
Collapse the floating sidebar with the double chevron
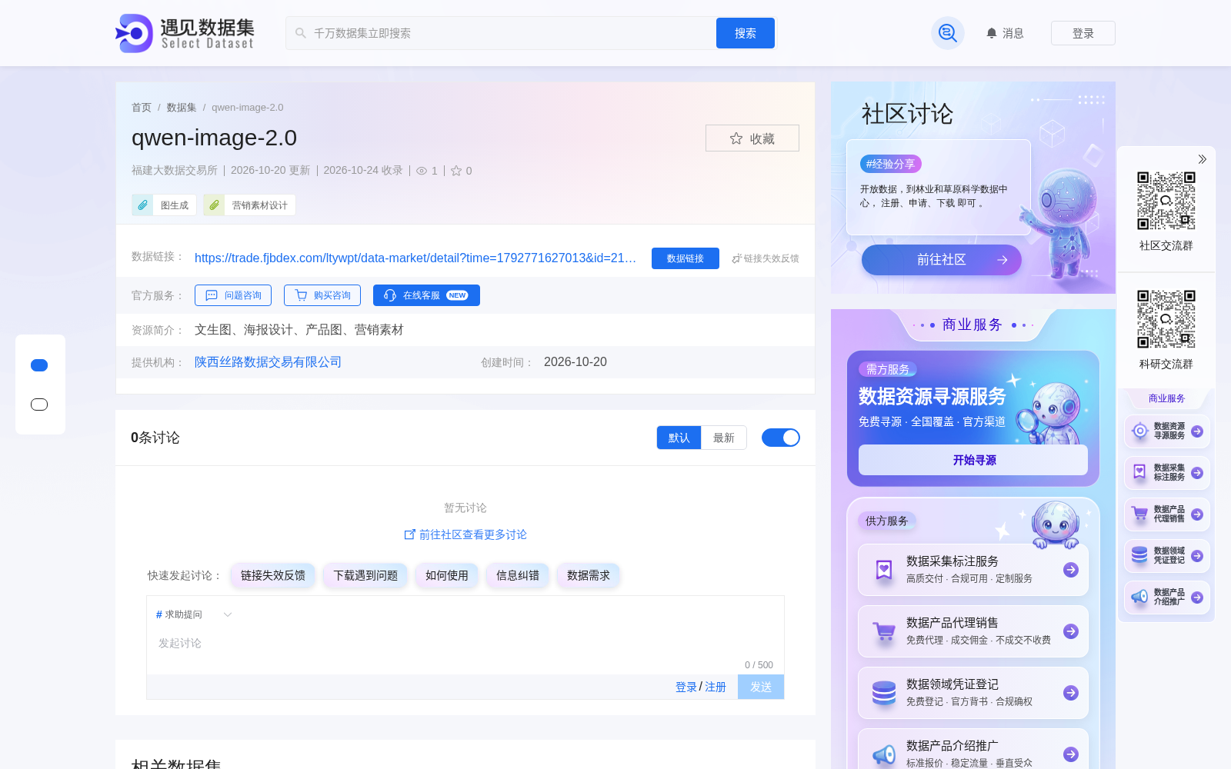pyautogui.click(x=1202, y=159)
